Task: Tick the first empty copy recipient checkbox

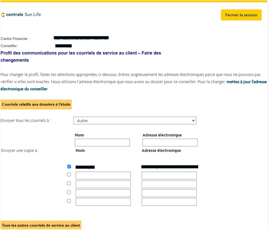Action: pos(69,175)
